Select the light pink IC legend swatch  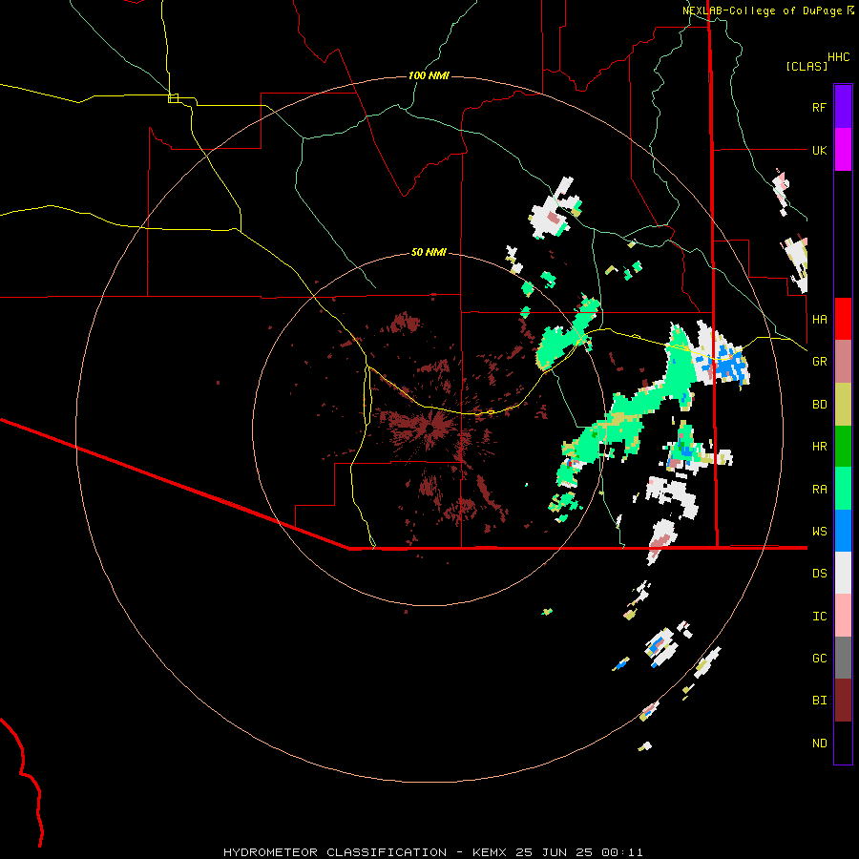tap(843, 616)
